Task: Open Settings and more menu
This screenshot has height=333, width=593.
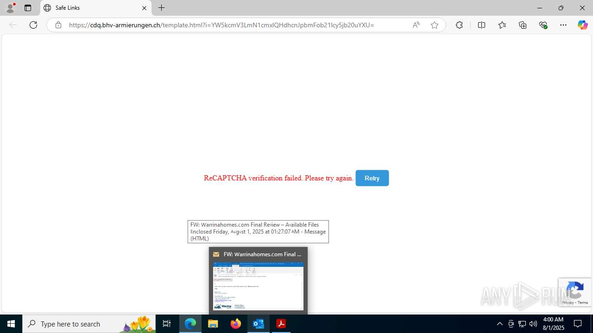Action: [563, 25]
